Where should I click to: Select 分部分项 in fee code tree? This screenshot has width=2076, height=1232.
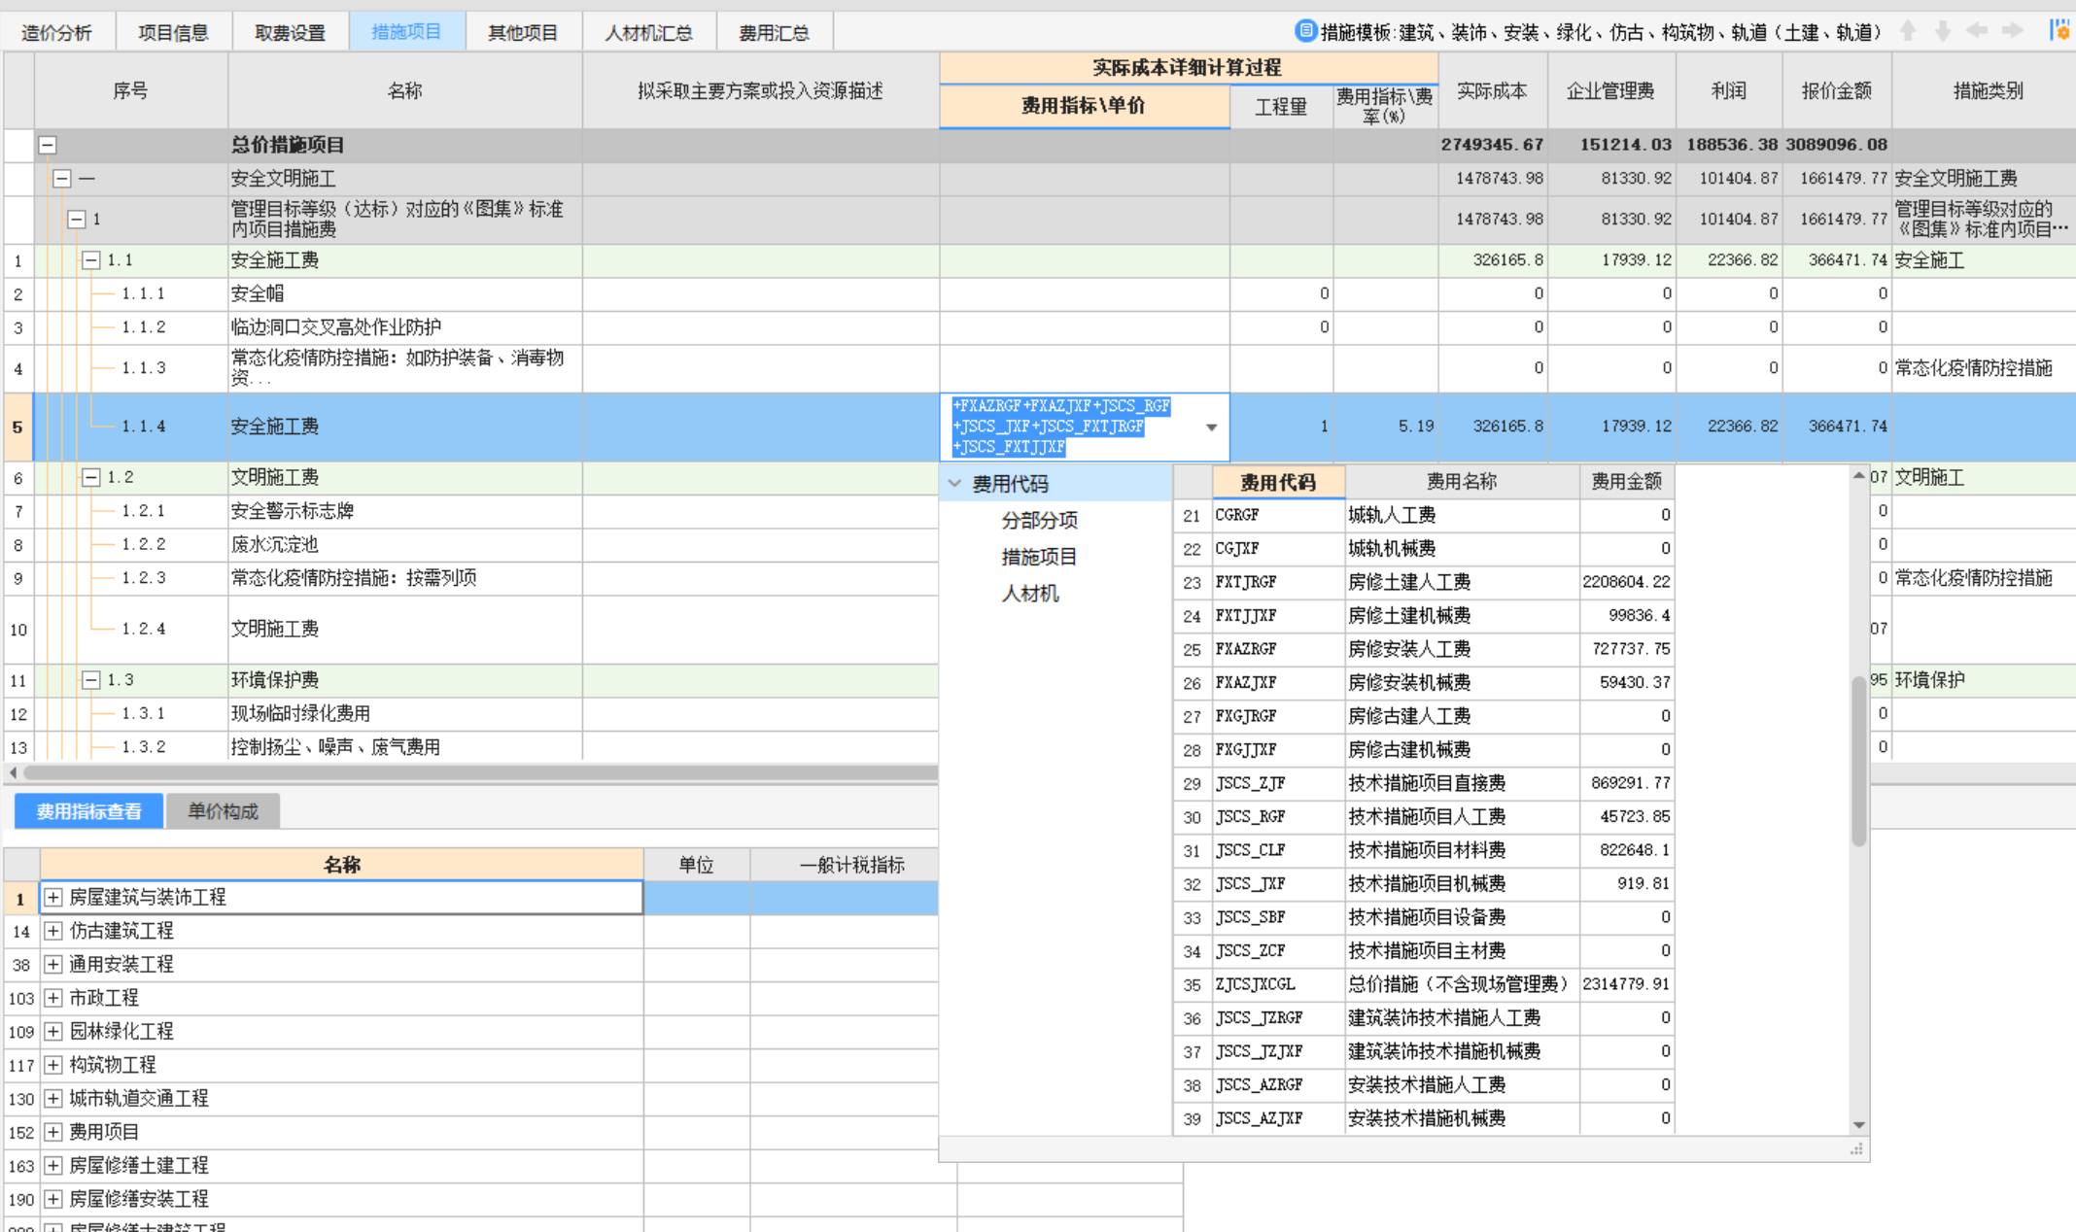pos(1039,521)
